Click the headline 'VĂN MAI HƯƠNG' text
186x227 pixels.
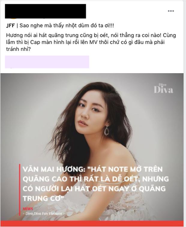click(x=53, y=169)
